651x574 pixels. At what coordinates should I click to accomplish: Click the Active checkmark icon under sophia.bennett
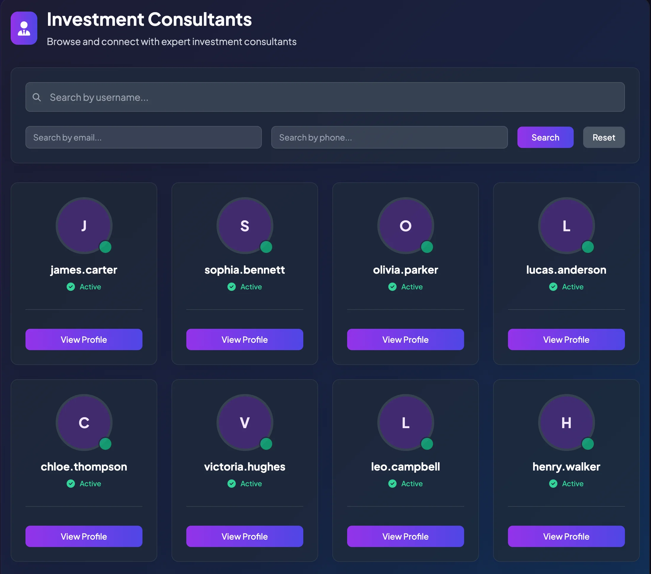coord(232,287)
